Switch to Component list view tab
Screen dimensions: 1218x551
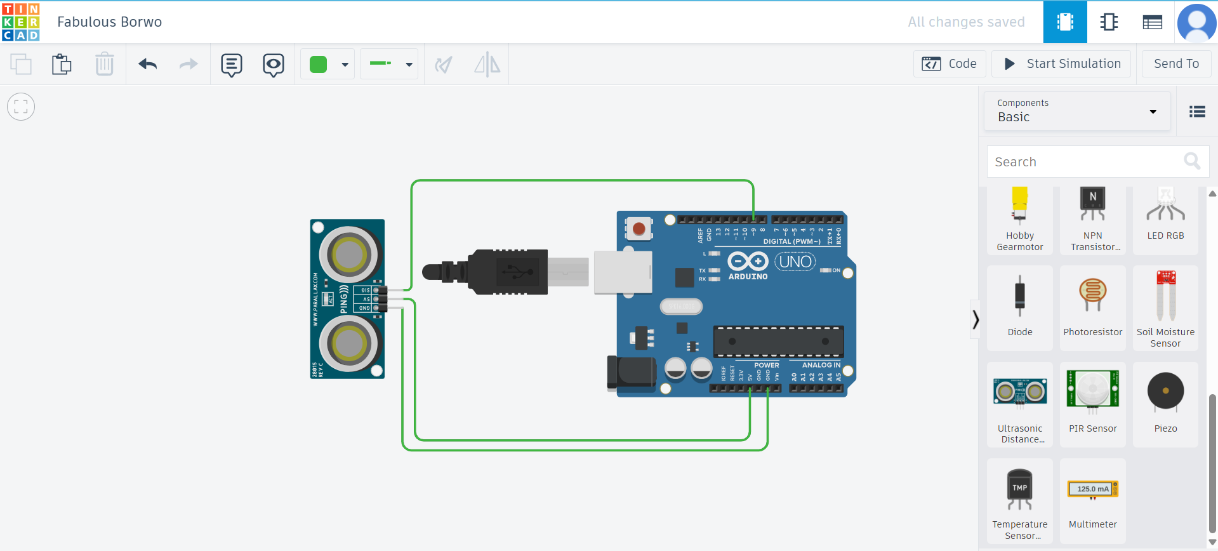click(1153, 22)
